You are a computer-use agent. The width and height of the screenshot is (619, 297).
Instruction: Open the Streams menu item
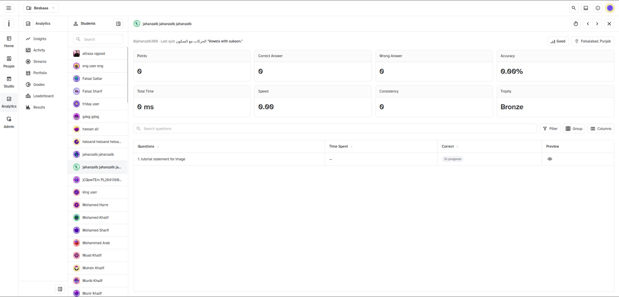click(43, 61)
